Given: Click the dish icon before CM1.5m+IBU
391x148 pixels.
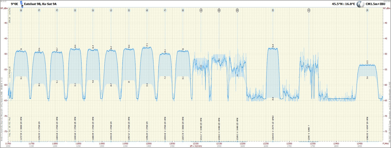Looking at the screenshot, I should tap(361, 4).
